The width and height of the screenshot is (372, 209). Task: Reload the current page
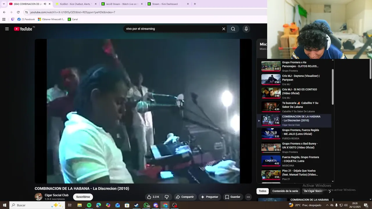(x=18, y=12)
